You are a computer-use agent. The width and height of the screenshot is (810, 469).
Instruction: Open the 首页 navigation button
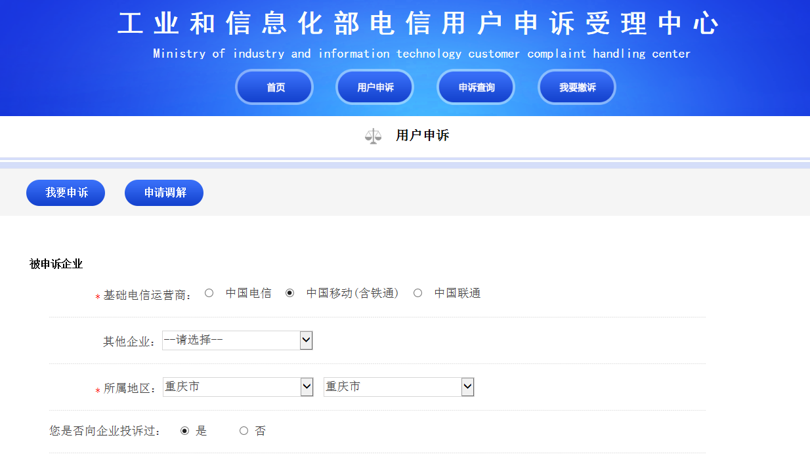point(274,87)
